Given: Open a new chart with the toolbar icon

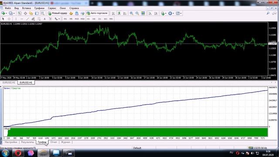Looking at the screenshot, I should [x=3, y=14].
